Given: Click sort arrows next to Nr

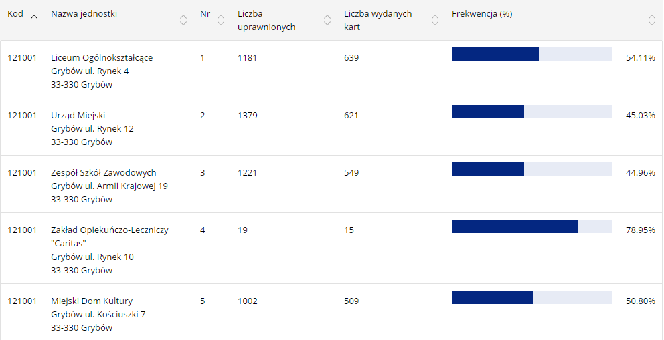Looking at the screenshot, I should (x=221, y=20).
